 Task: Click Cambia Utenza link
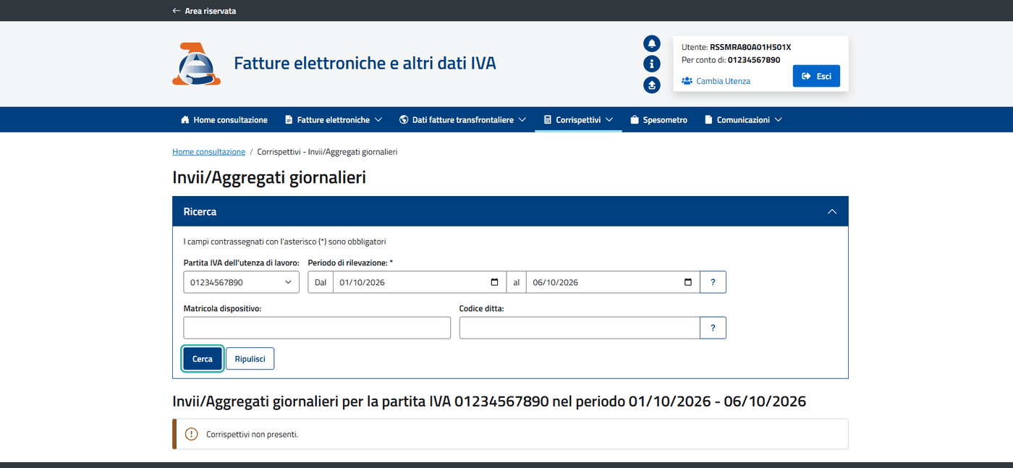(x=723, y=81)
